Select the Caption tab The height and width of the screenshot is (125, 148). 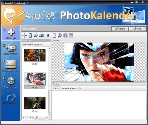[57, 88]
